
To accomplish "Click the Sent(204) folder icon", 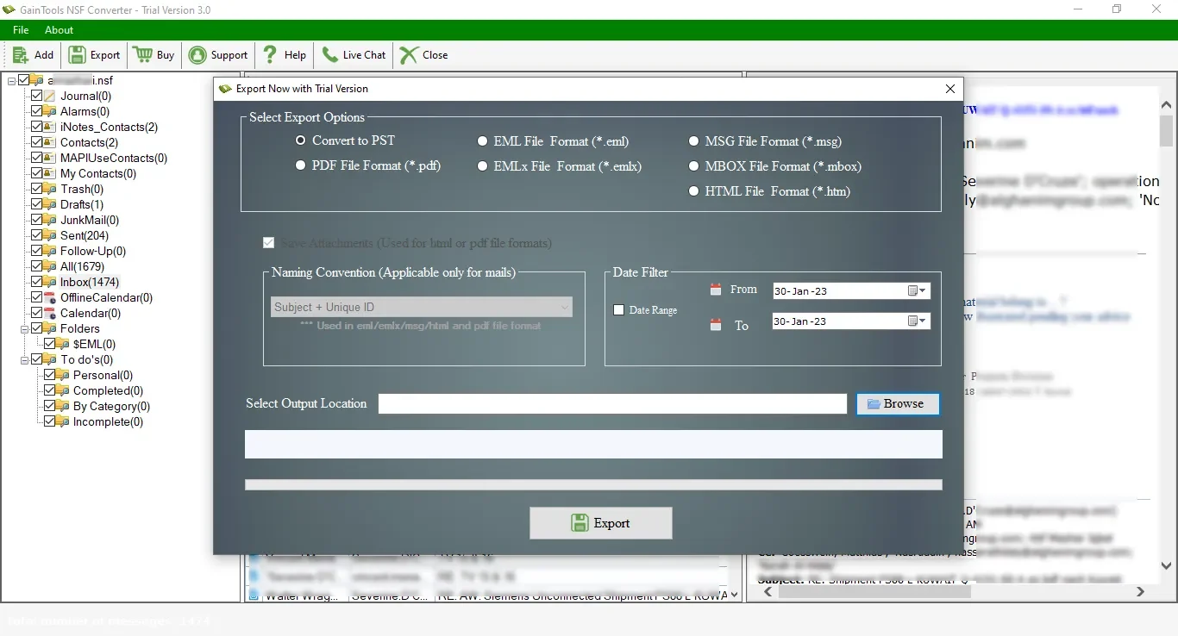I will coord(50,236).
